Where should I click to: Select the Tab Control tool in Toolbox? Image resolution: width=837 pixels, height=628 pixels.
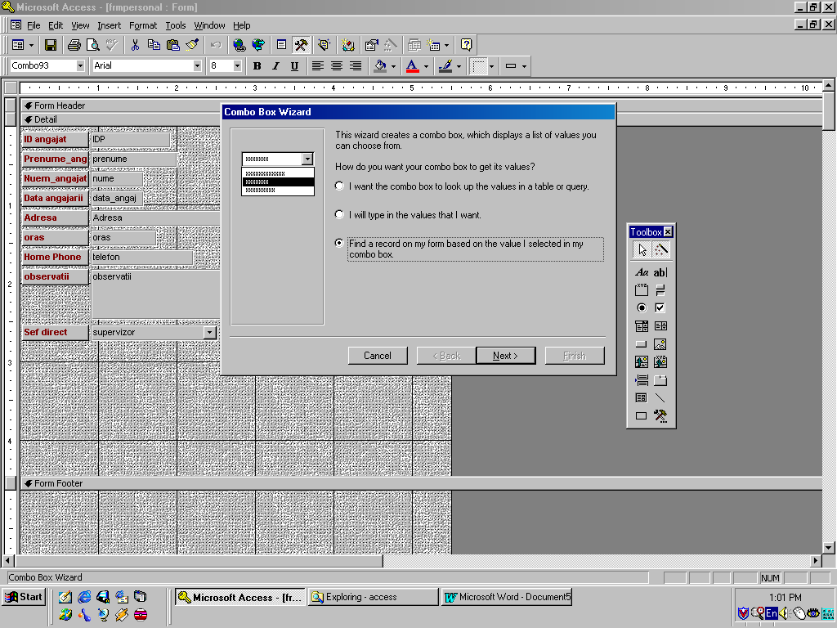point(660,381)
